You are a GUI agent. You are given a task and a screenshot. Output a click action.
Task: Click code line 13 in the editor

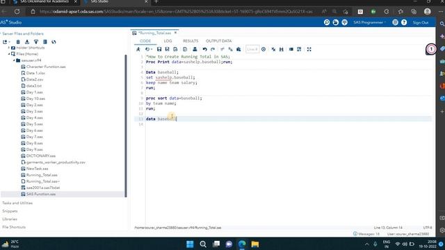pos(284,119)
